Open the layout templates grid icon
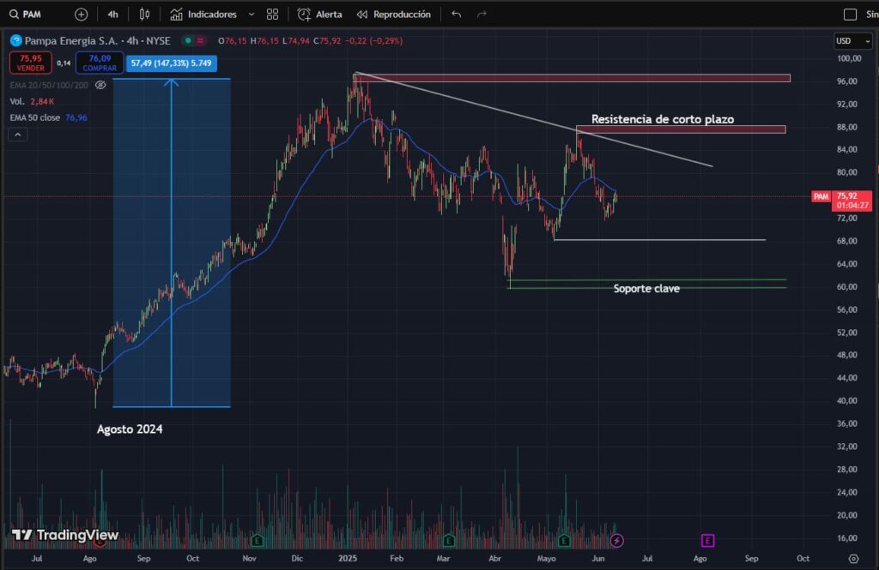This screenshot has height=570, width=879. pyautogui.click(x=273, y=15)
